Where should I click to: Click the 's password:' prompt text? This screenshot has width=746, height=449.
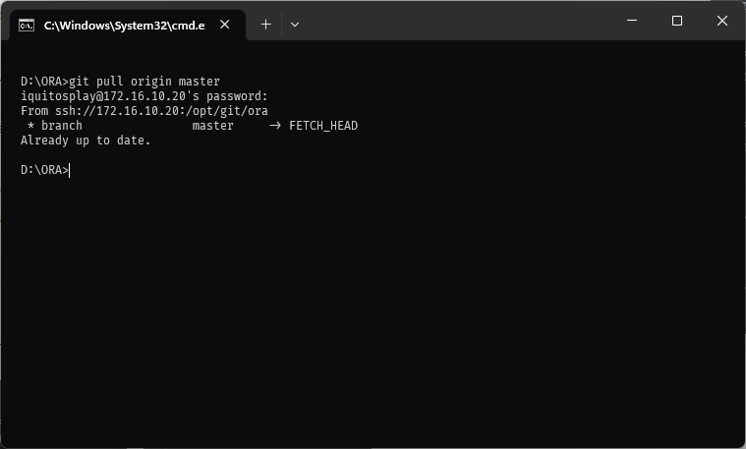click(230, 96)
